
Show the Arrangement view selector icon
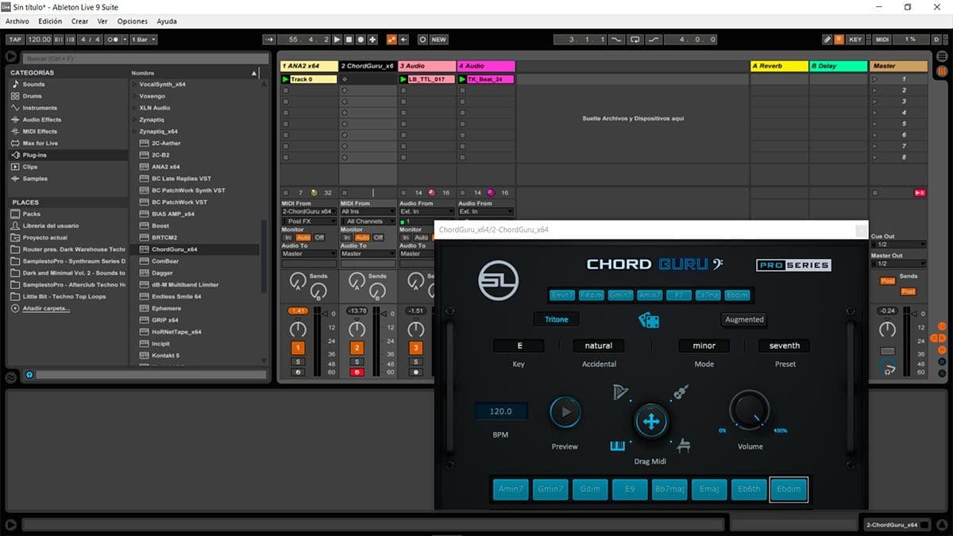pos(942,57)
